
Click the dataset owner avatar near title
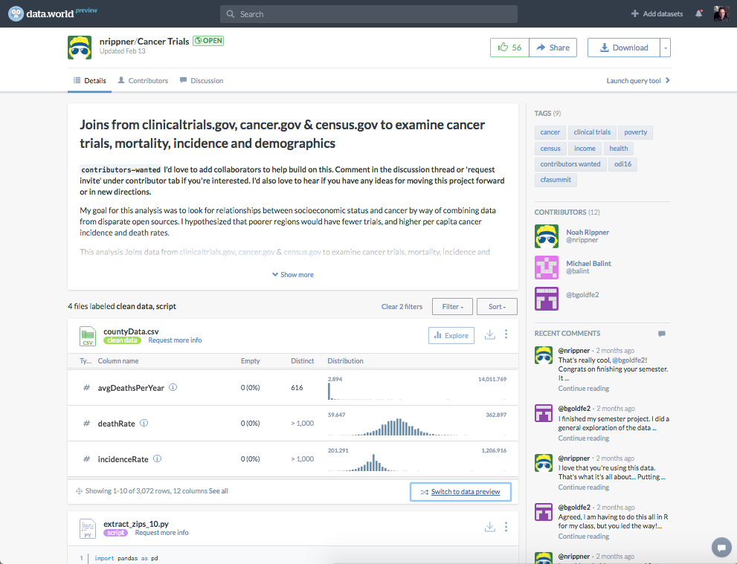click(80, 48)
